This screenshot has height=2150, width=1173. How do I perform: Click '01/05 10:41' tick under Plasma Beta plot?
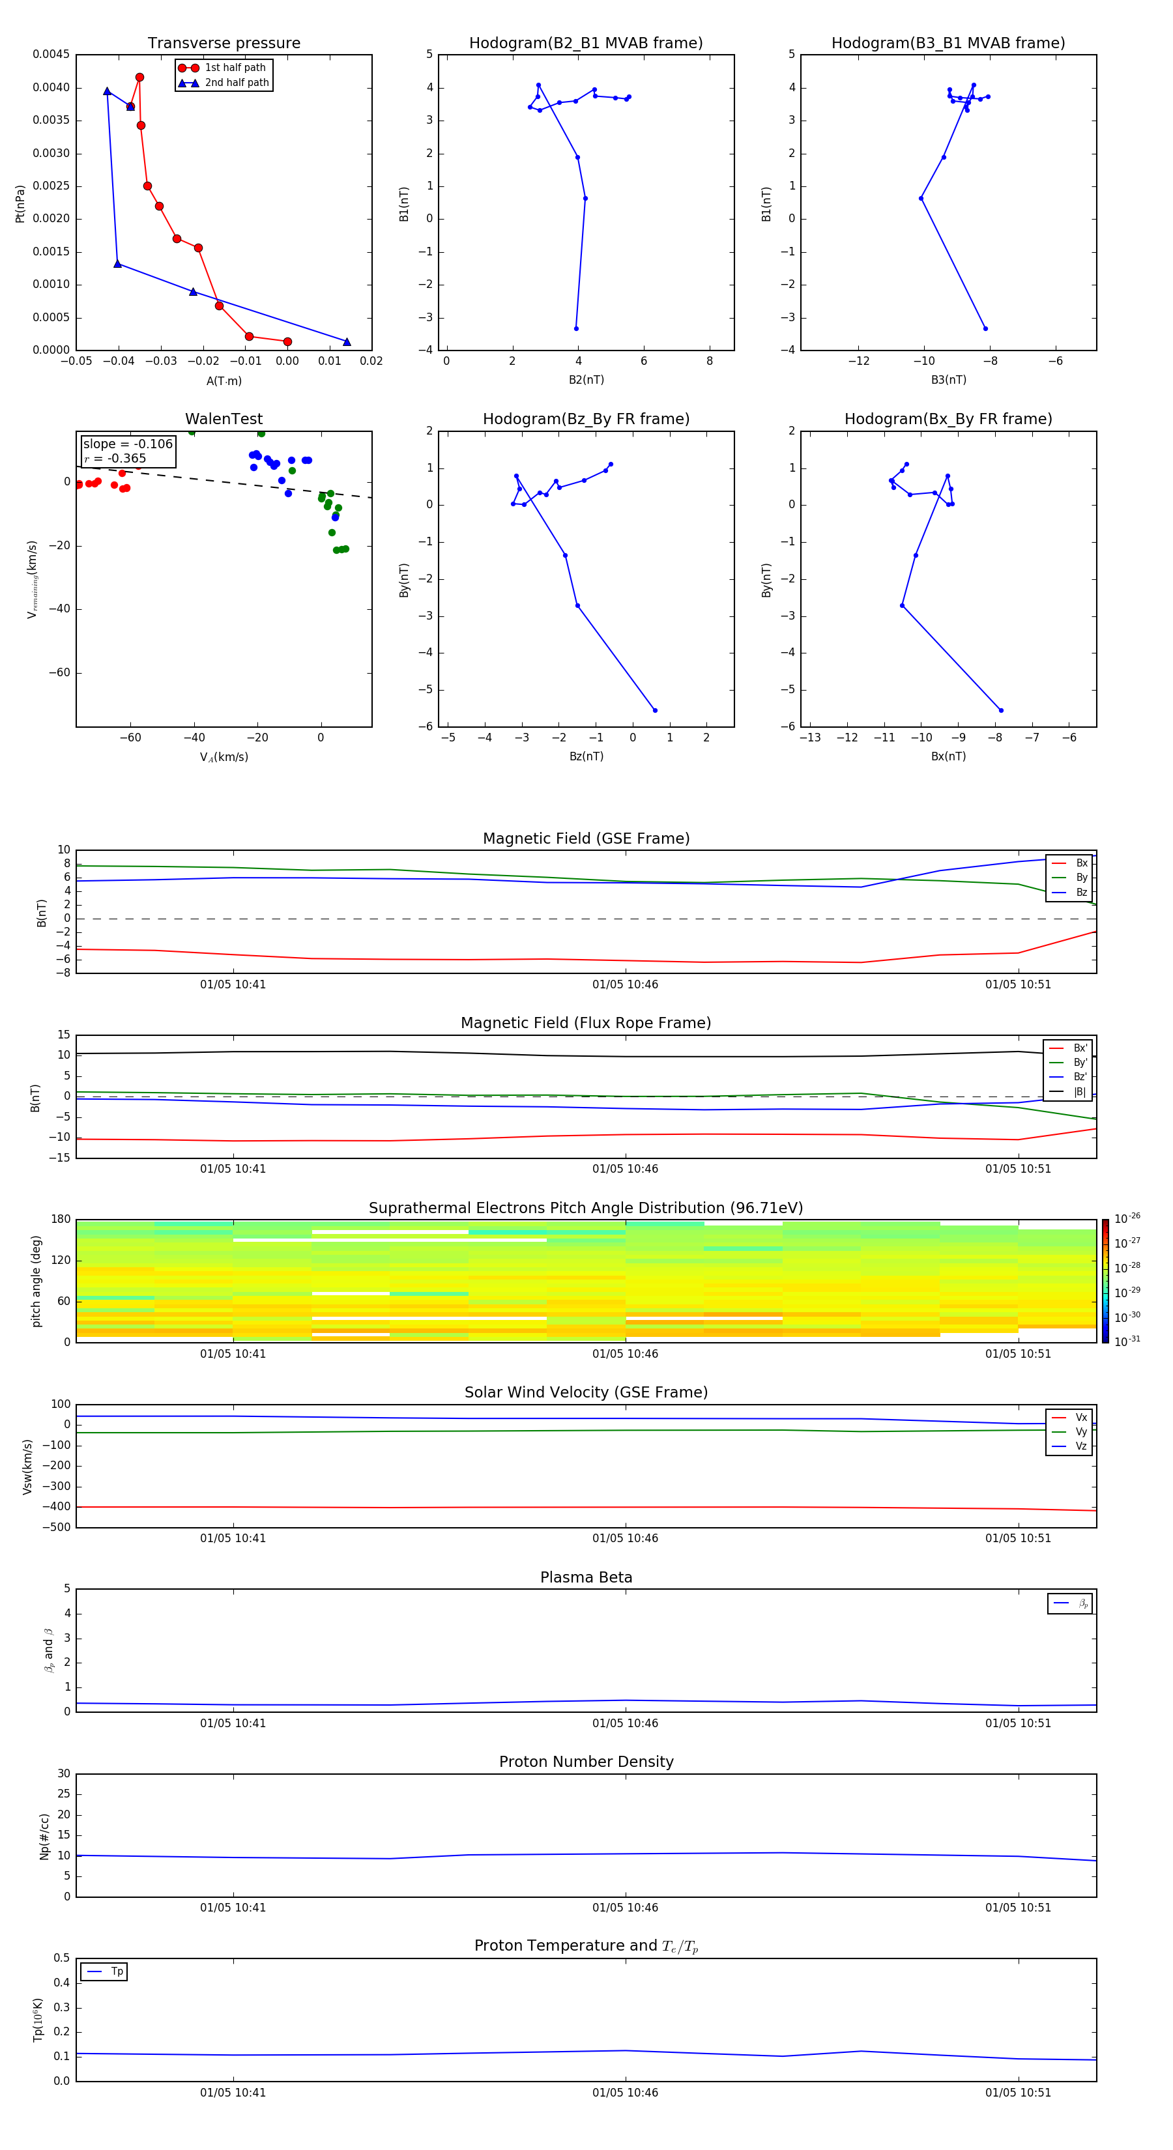[x=233, y=1723]
